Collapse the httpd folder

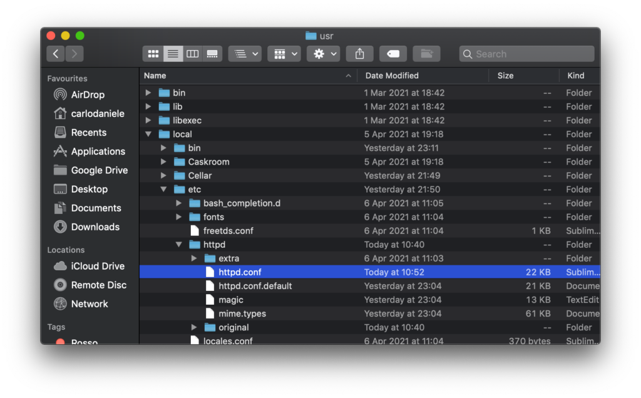(178, 244)
